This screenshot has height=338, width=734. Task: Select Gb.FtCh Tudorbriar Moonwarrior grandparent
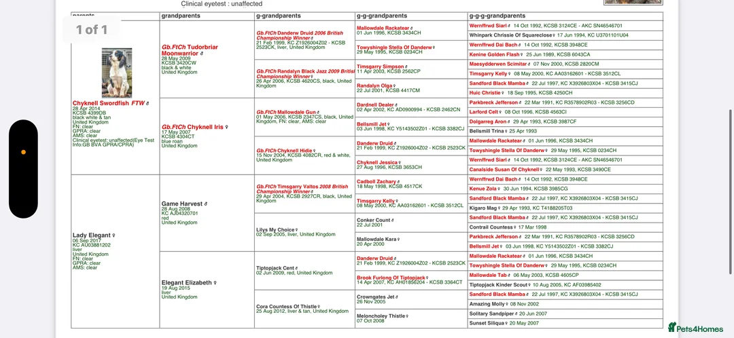point(190,50)
